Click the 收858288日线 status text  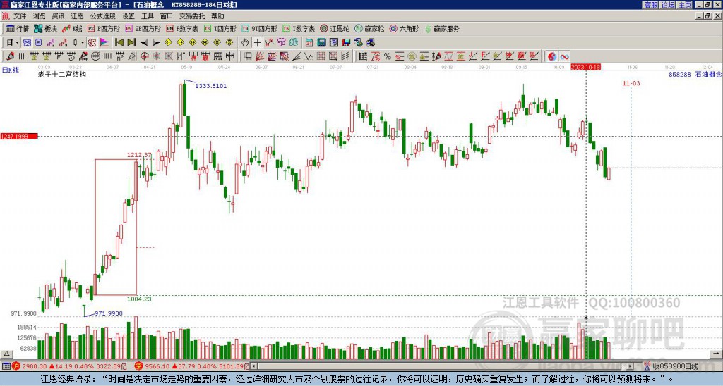pyautogui.click(x=675, y=366)
